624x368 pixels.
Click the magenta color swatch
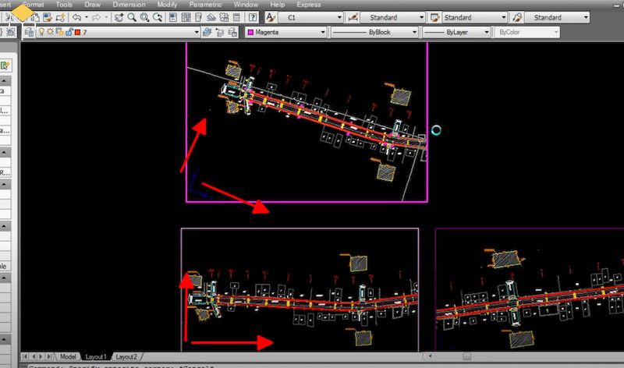(x=250, y=32)
